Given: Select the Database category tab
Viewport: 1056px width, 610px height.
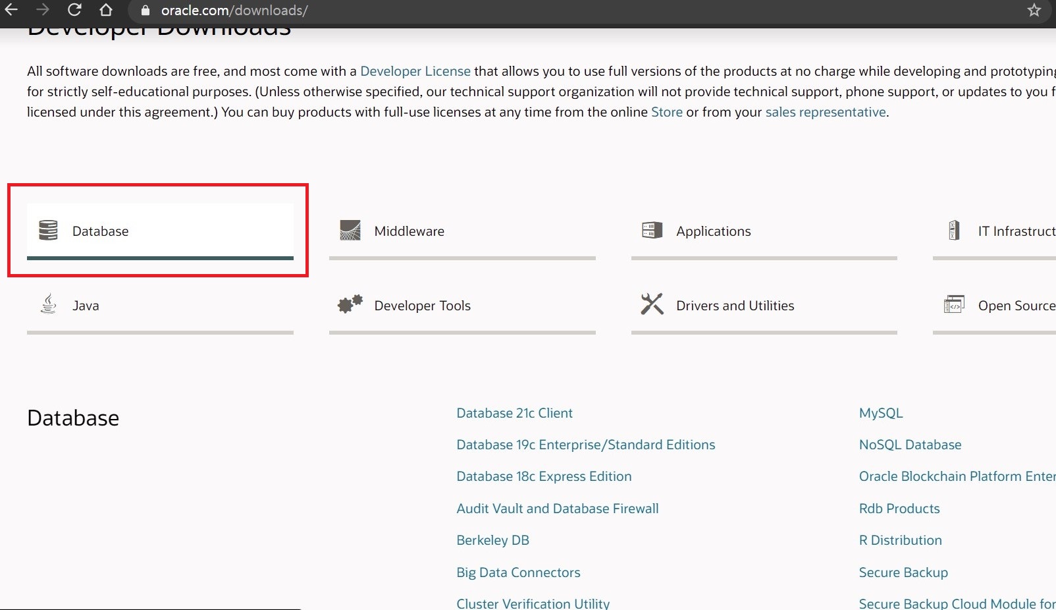Looking at the screenshot, I should coord(160,231).
